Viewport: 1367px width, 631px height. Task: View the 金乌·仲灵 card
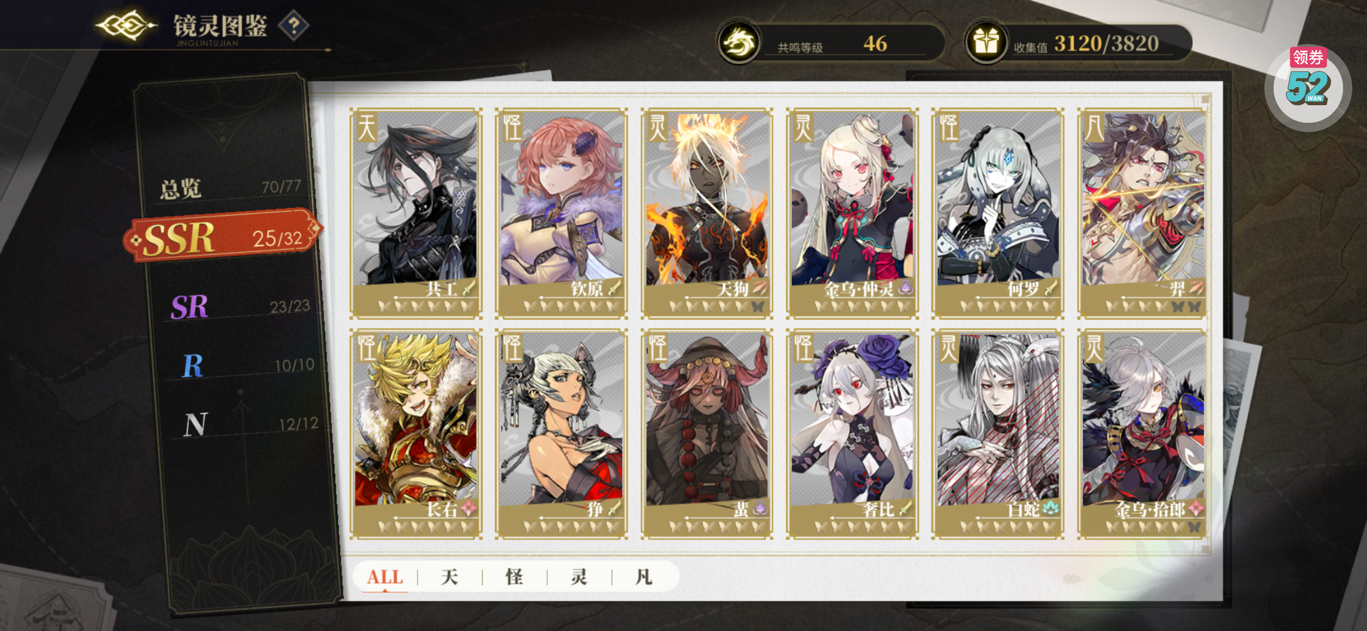coord(852,213)
